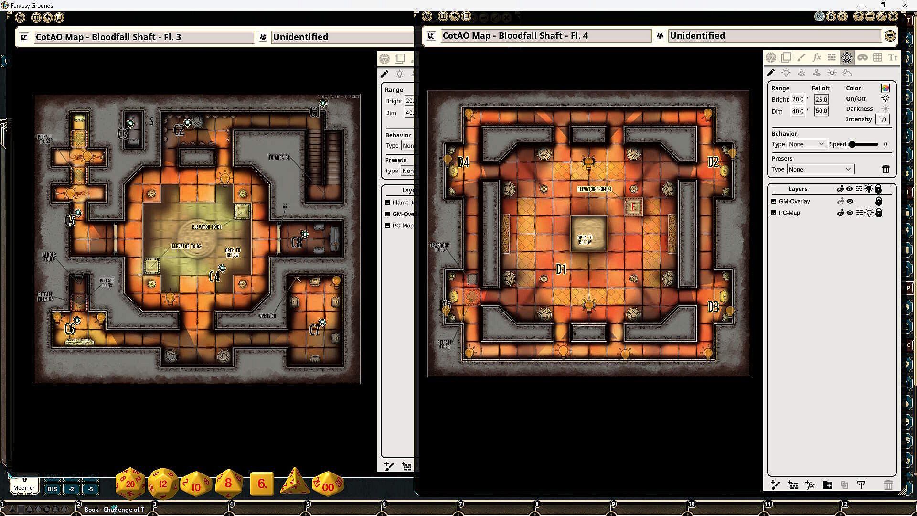The width and height of the screenshot is (917, 516).
Task: Click add paint layer icon below Fl. 4 layers
Action: (x=776, y=485)
